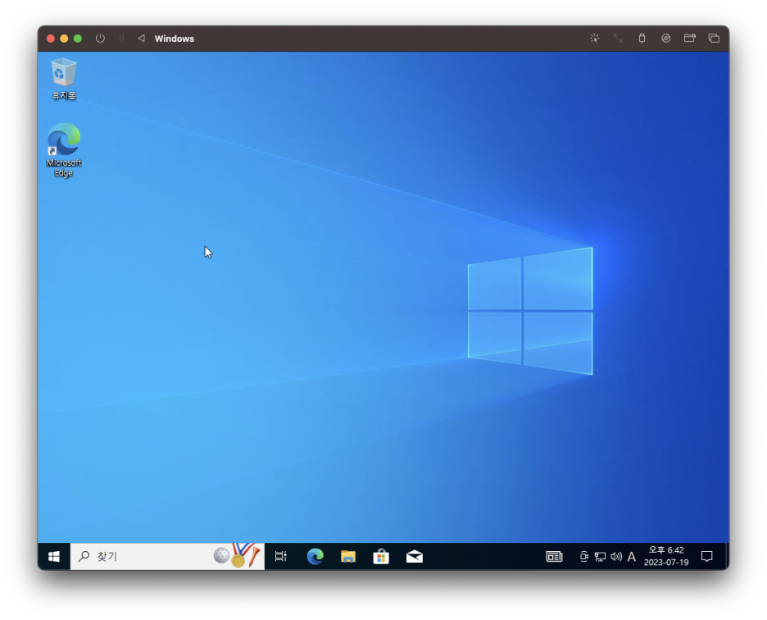Toggle the IME input mode A indicator

[x=632, y=556]
